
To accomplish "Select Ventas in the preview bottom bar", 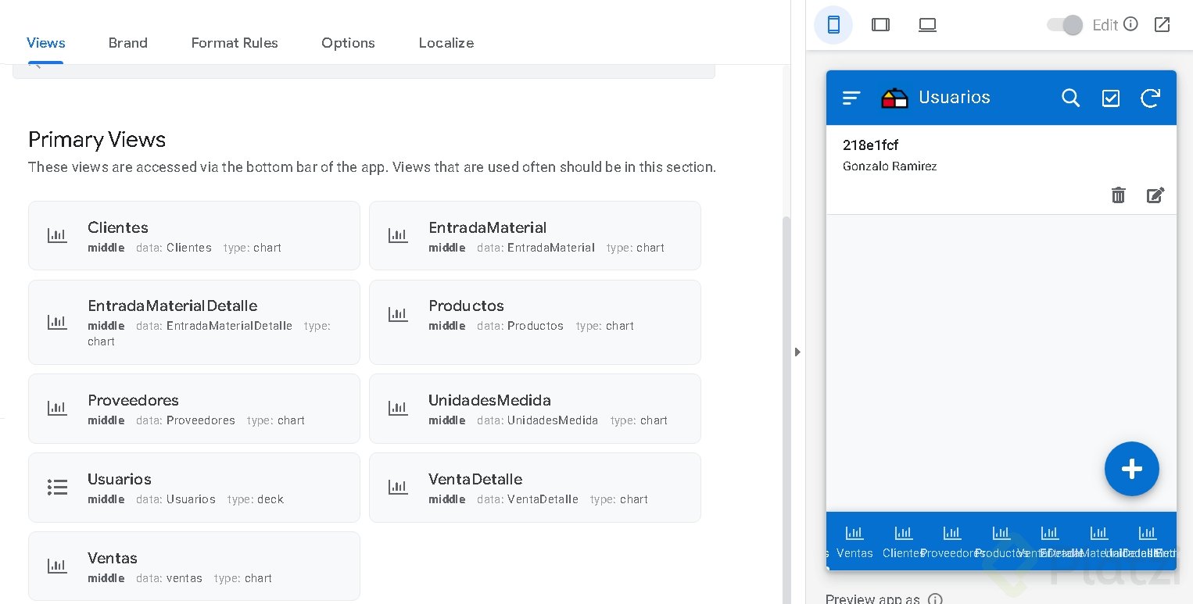I will click(854, 541).
